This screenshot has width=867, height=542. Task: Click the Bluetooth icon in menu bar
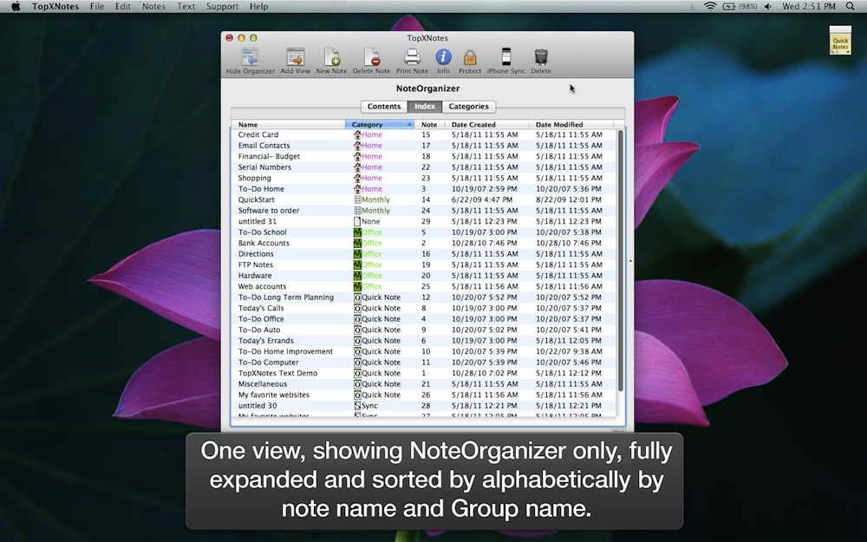692,7
